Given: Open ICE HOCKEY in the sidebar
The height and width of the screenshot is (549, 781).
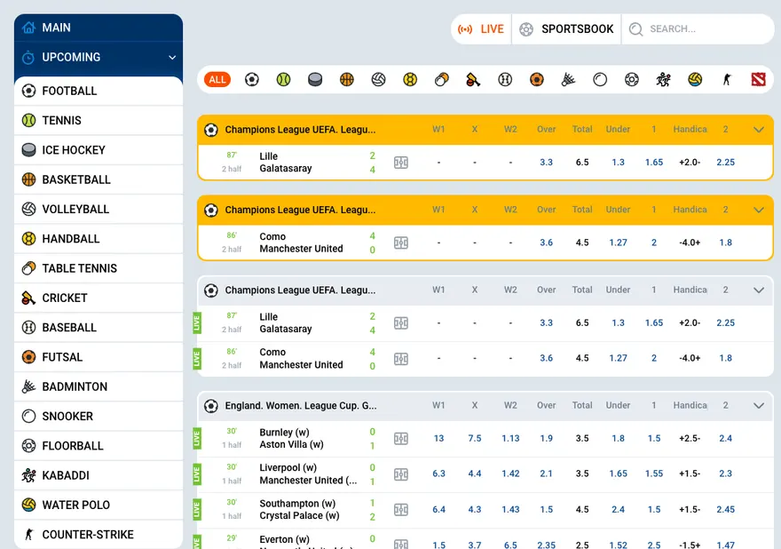Looking at the screenshot, I should (x=99, y=150).
